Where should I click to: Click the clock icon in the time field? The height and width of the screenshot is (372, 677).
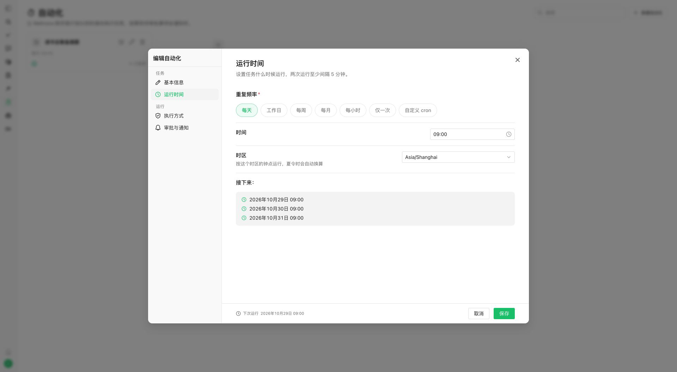pyautogui.click(x=509, y=134)
